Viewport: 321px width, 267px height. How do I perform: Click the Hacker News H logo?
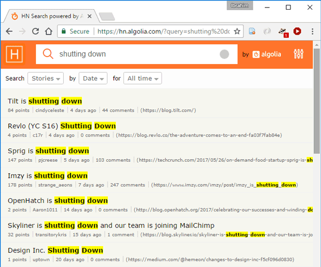(14, 54)
